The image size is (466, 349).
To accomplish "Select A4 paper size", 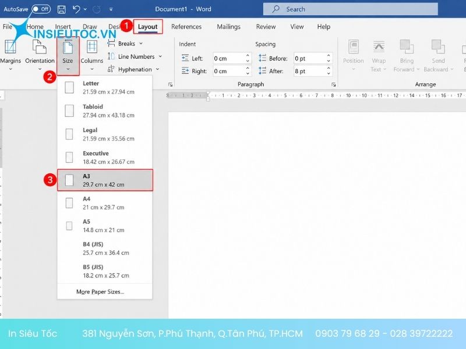I will (105, 203).
